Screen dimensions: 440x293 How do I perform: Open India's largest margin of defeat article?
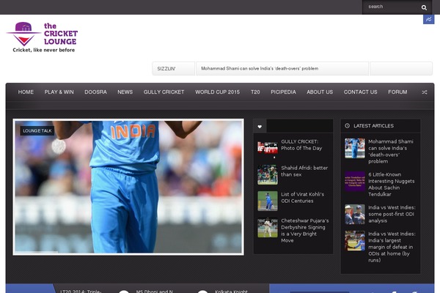coord(392,247)
